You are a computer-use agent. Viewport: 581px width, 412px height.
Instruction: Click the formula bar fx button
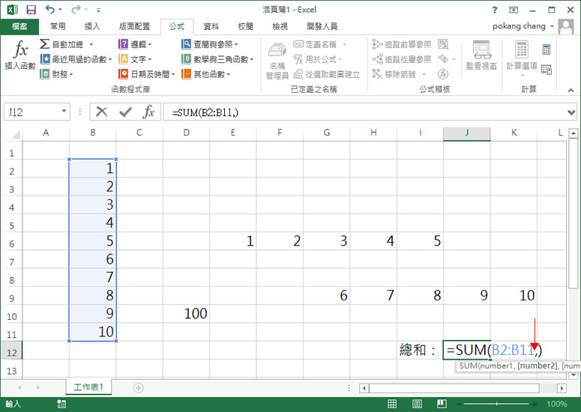[148, 112]
